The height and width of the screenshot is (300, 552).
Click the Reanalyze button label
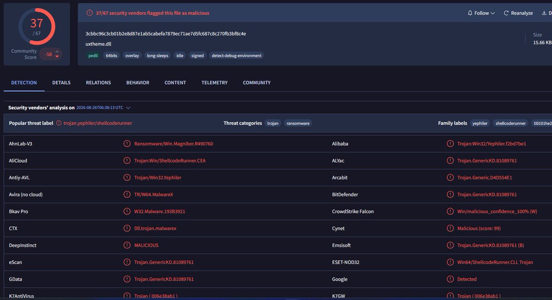click(x=522, y=13)
